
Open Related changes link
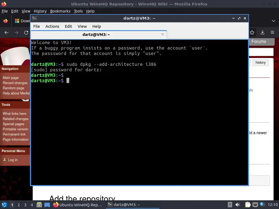[x=16, y=119]
